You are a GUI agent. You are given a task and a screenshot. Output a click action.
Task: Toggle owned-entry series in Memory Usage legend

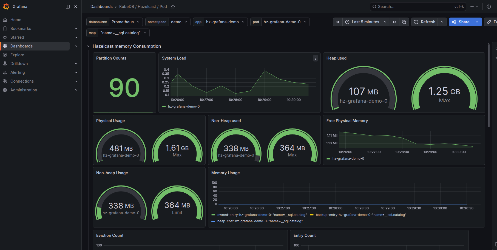pos(262,215)
